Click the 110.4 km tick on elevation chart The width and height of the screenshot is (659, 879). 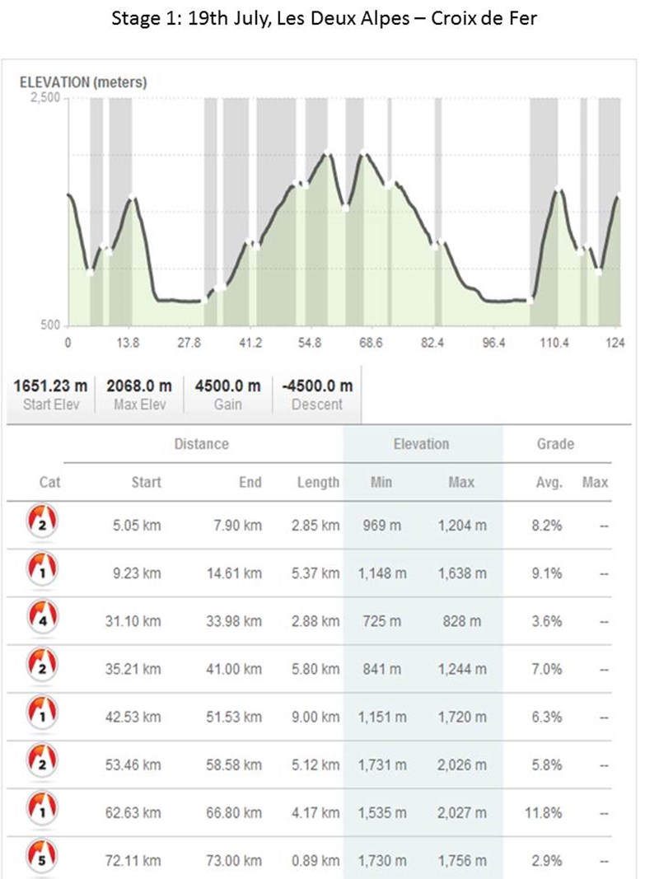(554, 343)
